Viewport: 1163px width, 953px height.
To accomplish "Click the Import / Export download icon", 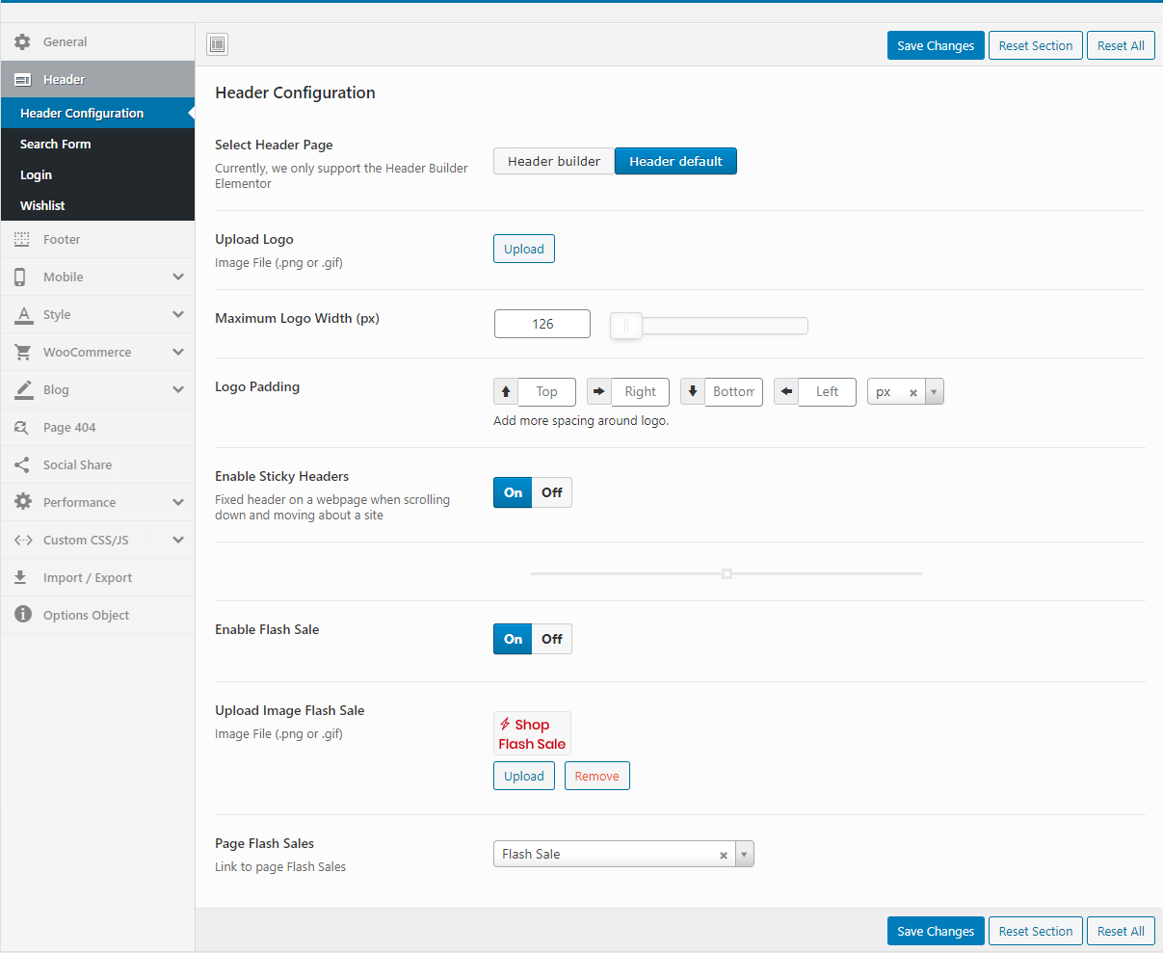I will pos(21,577).
